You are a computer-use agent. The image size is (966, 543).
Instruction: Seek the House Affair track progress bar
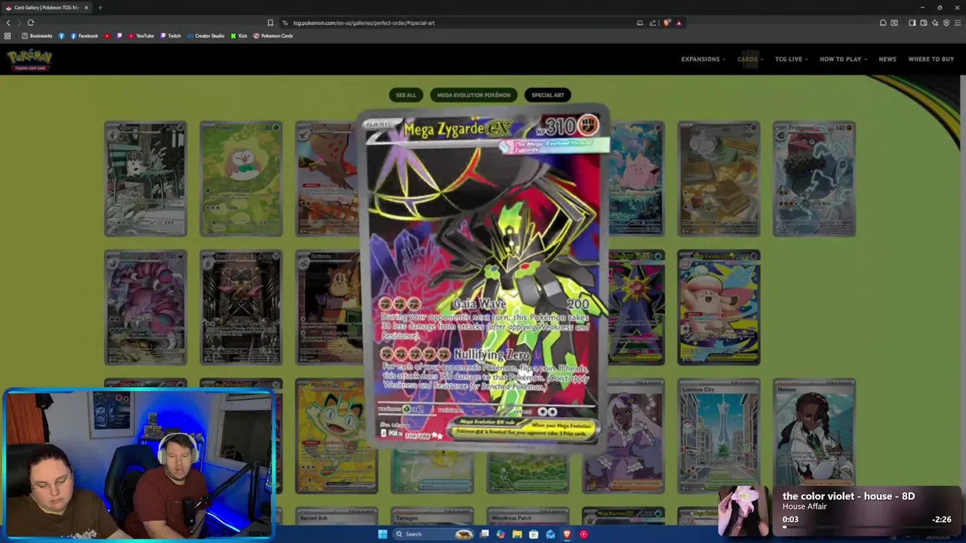[x=866, y=527]
